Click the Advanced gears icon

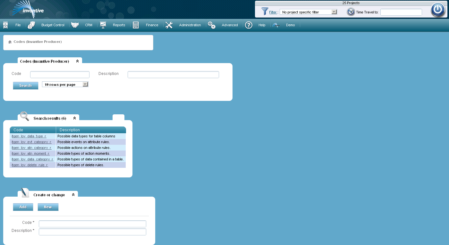coord(211,25)
